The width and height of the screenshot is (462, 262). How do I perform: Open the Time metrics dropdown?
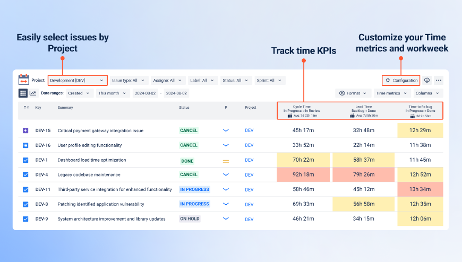tap(392, 93)
